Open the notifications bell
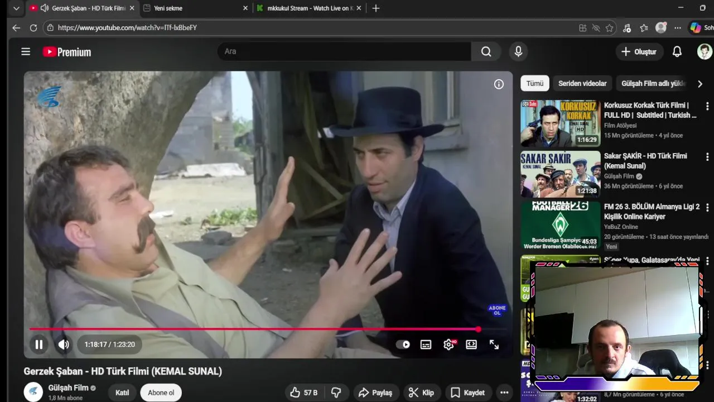 (x=677, y=51)
